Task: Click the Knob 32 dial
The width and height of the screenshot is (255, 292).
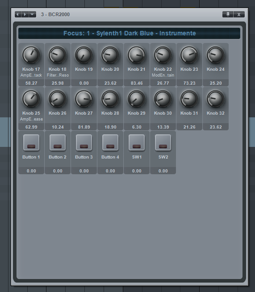Action: [x=216, y=99]
